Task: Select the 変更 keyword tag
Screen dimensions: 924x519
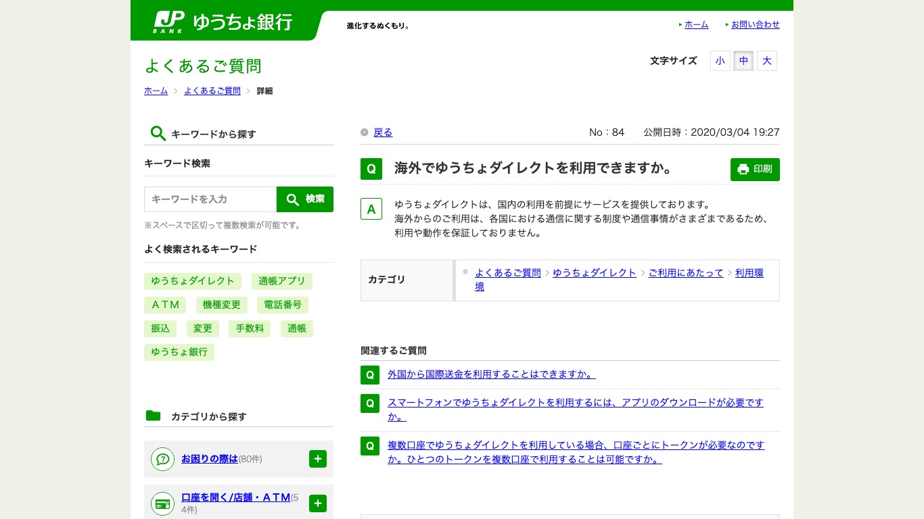Action: click(x=203, y=328)
